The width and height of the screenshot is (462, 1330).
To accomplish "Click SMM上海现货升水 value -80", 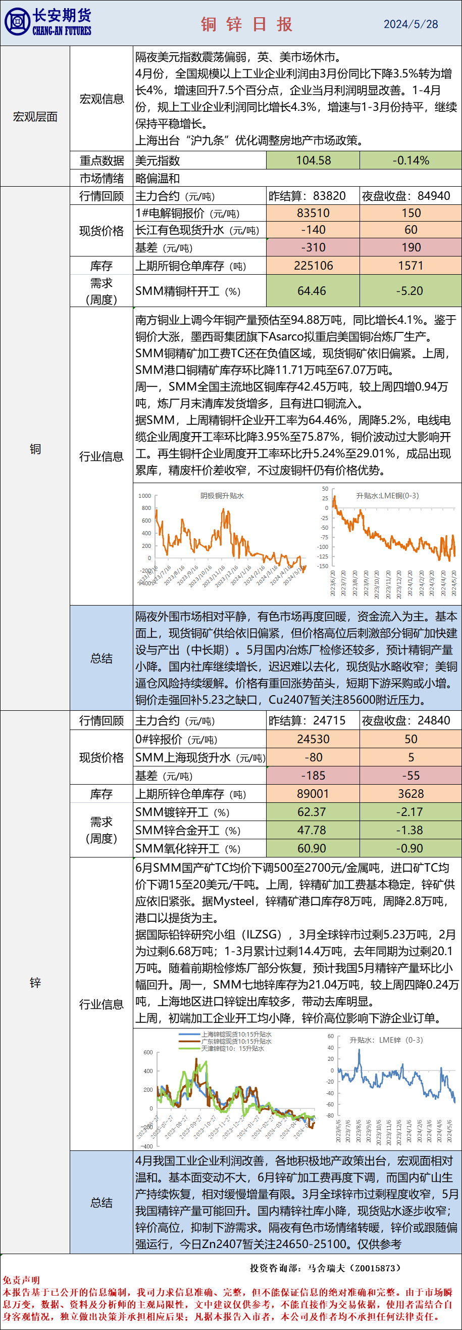I will (313, 757).
